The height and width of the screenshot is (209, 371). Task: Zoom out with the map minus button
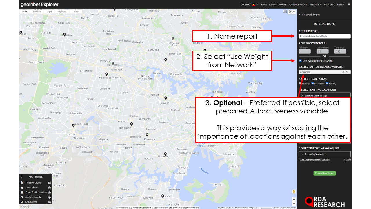[x=294, y=204]
